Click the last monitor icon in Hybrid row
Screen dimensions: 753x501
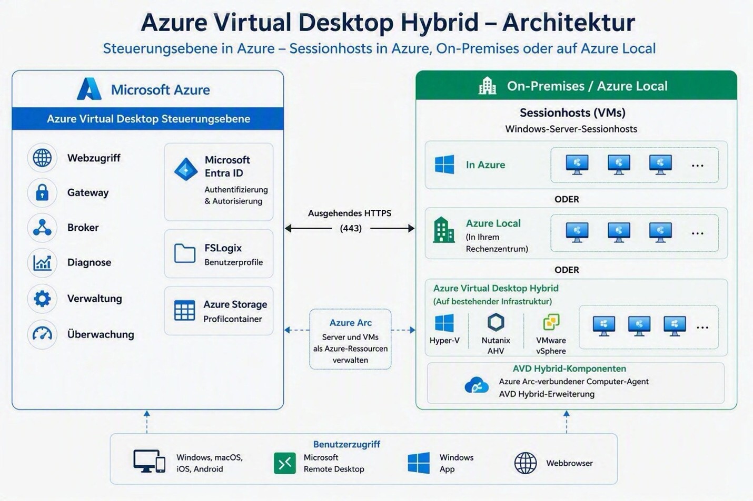point(675,326)
